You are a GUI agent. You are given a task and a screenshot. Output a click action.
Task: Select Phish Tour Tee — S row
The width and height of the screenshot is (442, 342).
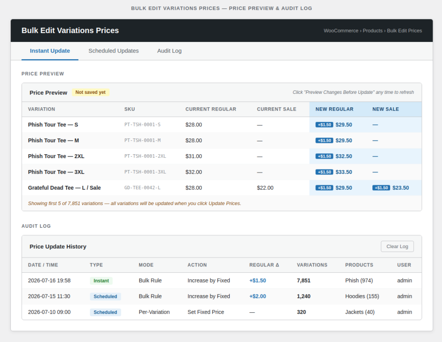221,125
